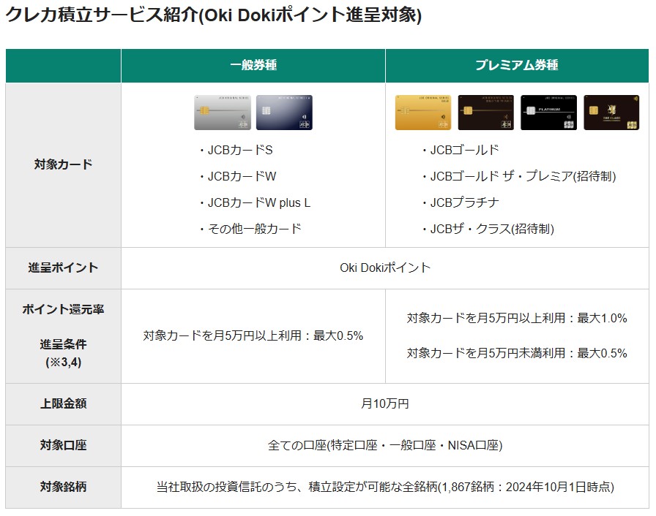656x516 pixels.
Task: Click the プレミアム券種 column header
Action: pos(517,65)
